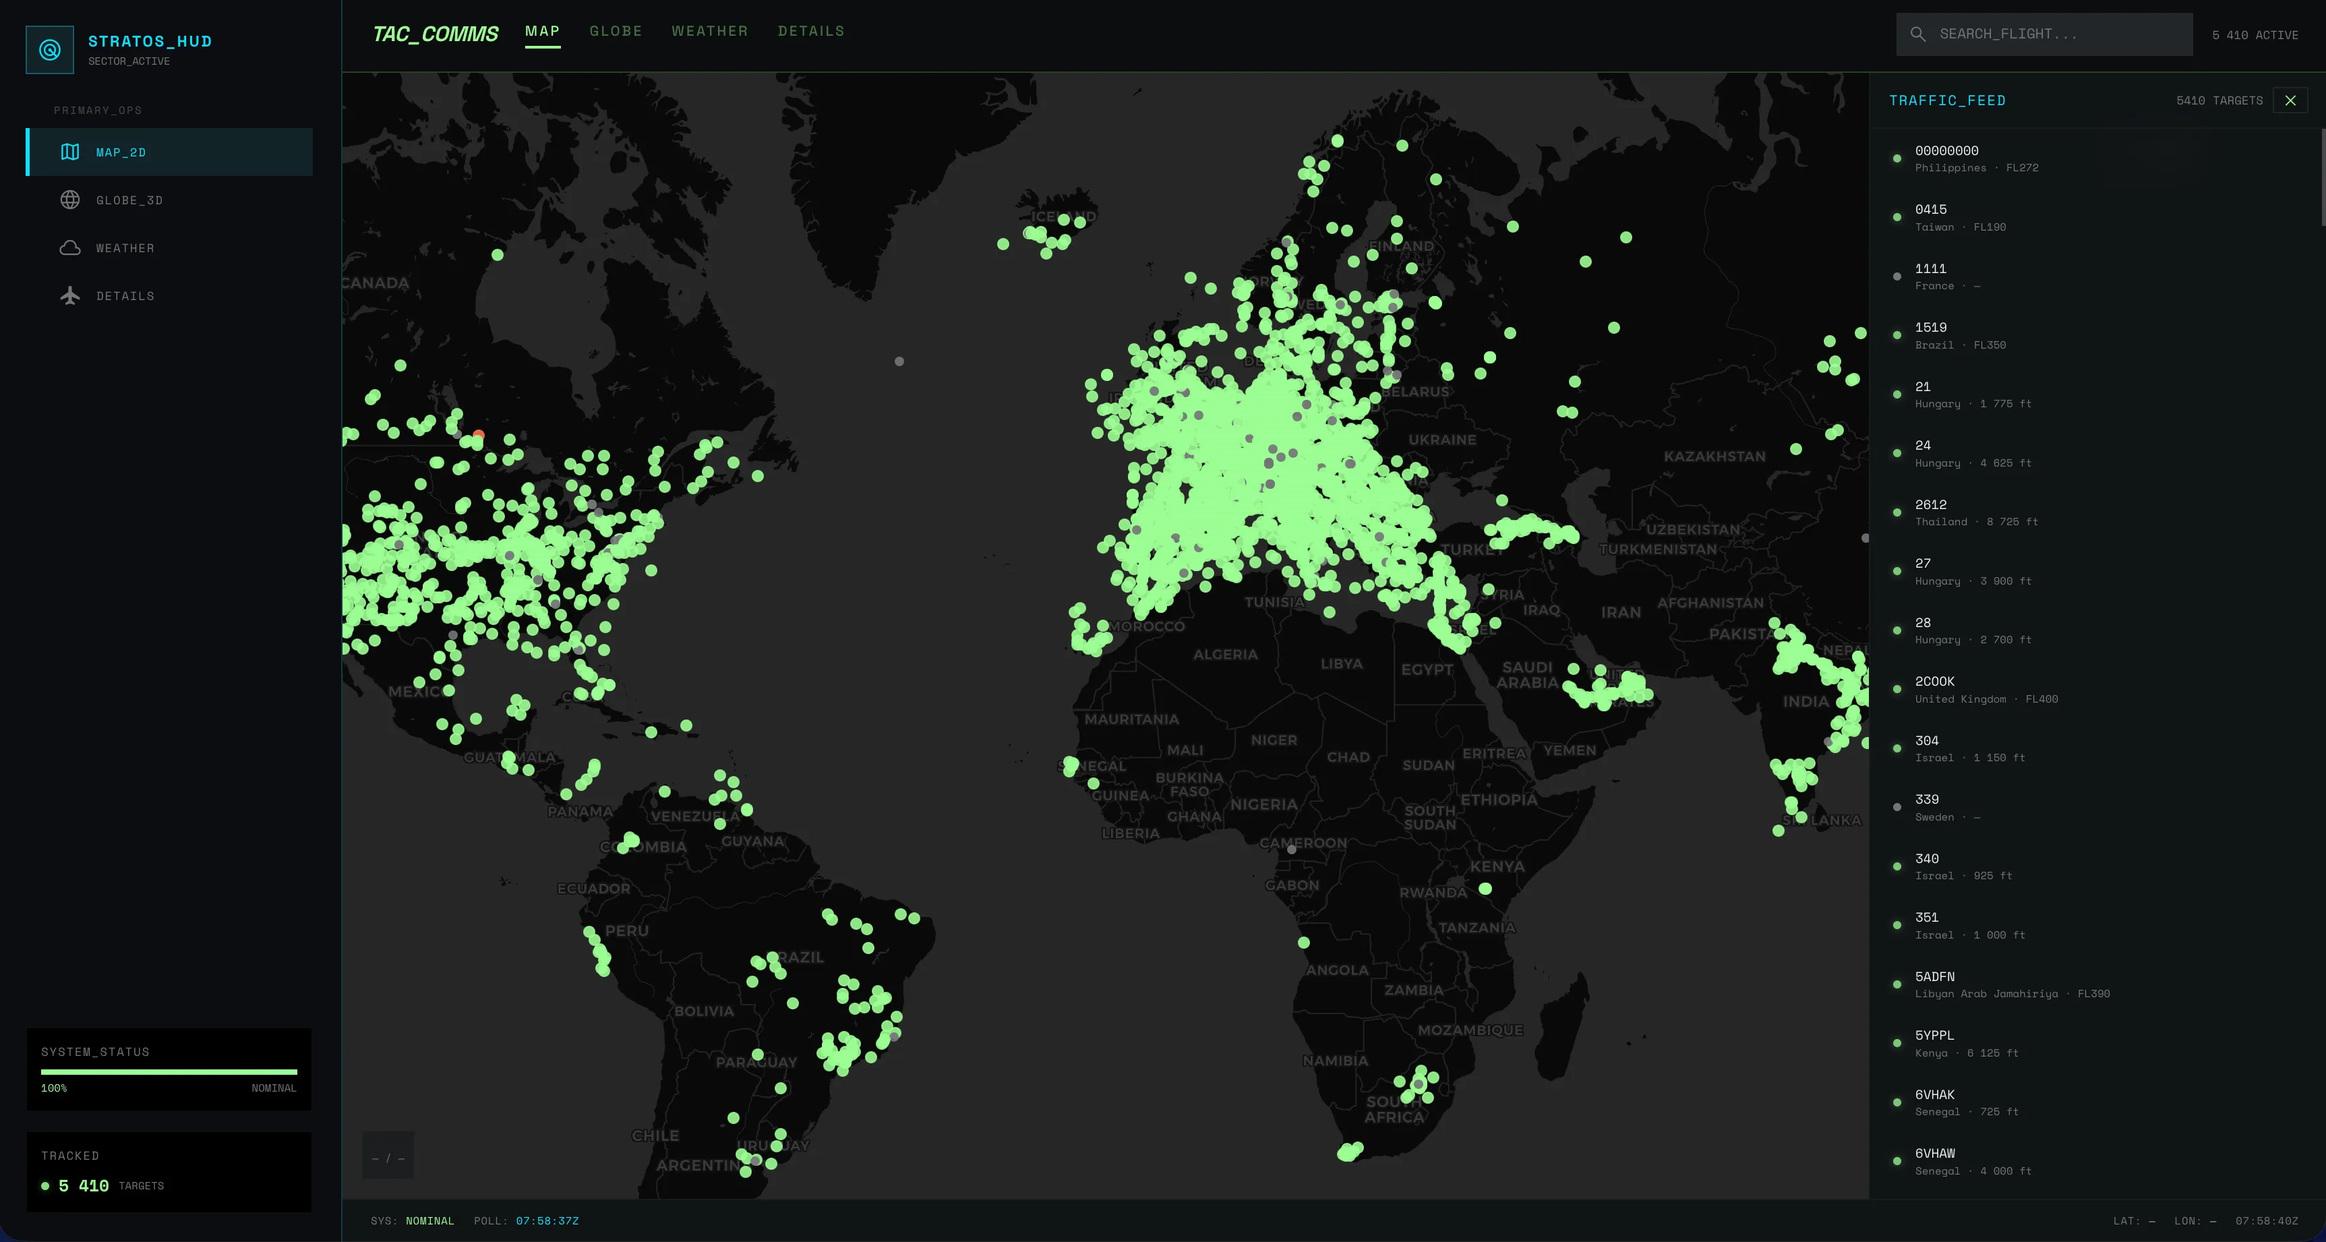Select flight 304 from Israel
Viewport: 2326px width, 1242px height.
coord(2095,749)
